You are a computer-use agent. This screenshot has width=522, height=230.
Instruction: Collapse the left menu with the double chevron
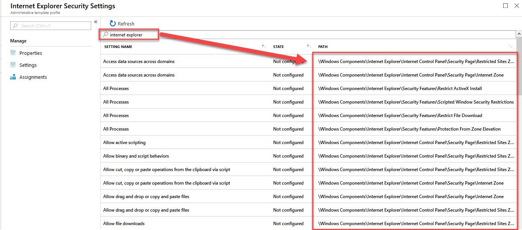click(x=96, y=22)
